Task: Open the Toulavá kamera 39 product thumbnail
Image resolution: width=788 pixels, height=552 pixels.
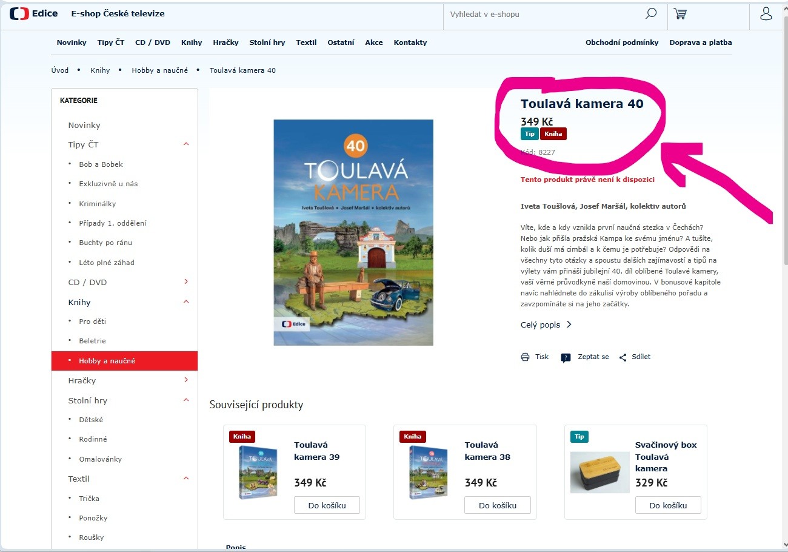Action: [258, 473]
